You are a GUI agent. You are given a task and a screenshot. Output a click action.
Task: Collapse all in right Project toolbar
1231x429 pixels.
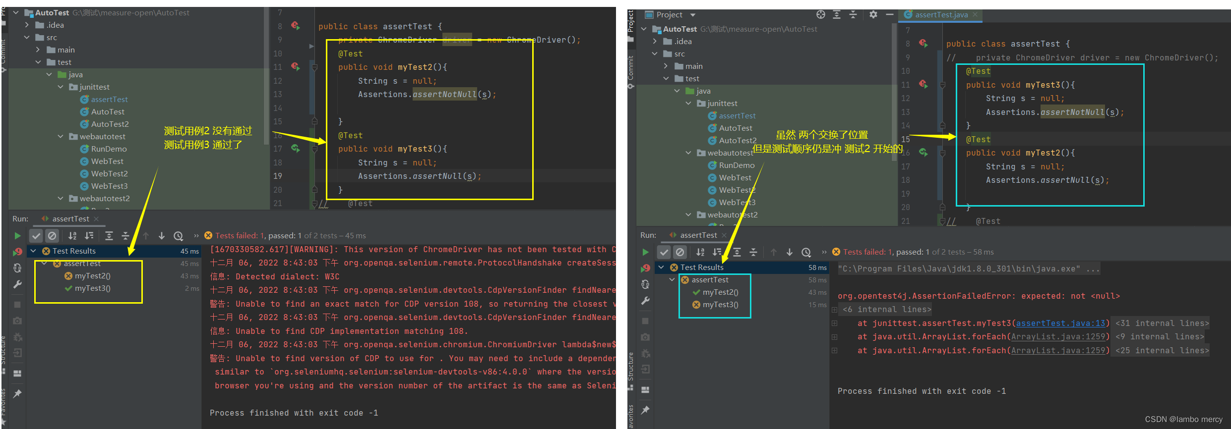[853, 15]
